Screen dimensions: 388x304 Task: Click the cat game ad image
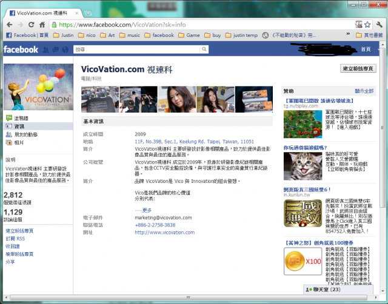[303, 166]
